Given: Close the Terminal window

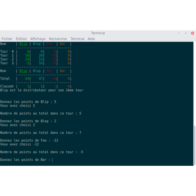Looking at the screenshot, I should 192,33.
